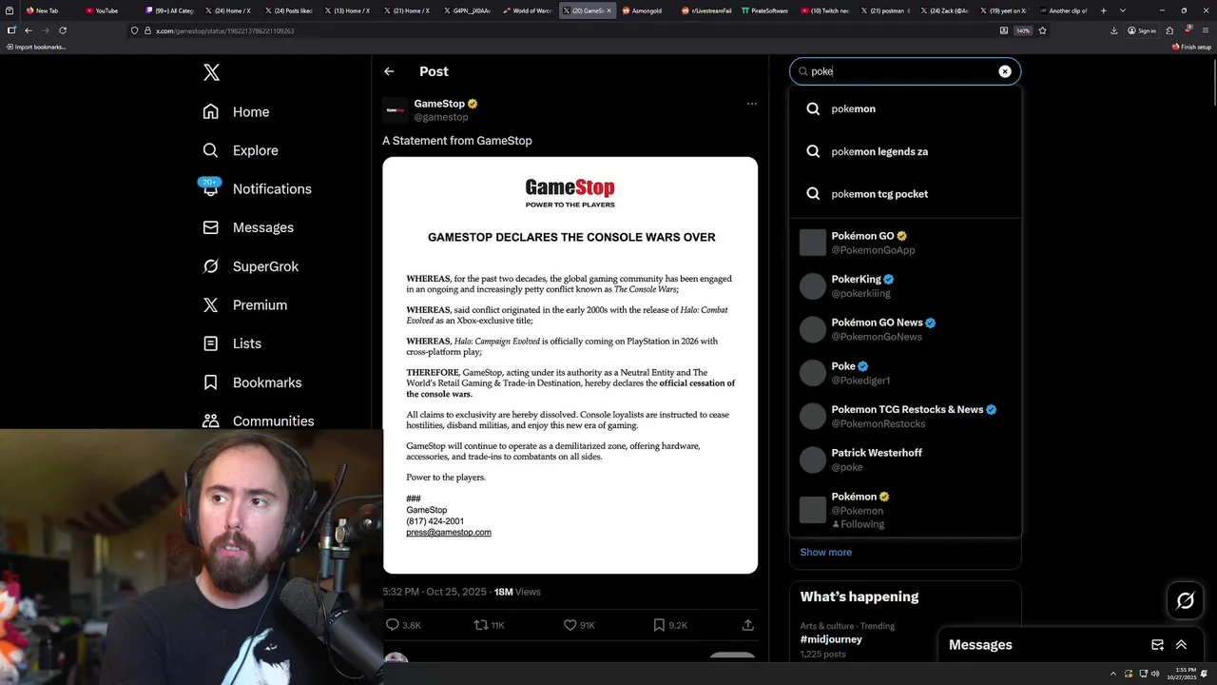Viewport: 1217px width, 685px height.
Task: Open the Pokémon @Pokemon account suggestion
Action: point(905,510)
